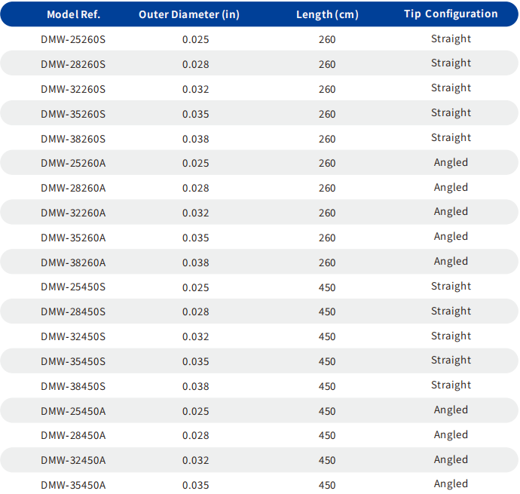520x494 pixels.
Task: Select model reference DMW-25260S
Action: 73,39
